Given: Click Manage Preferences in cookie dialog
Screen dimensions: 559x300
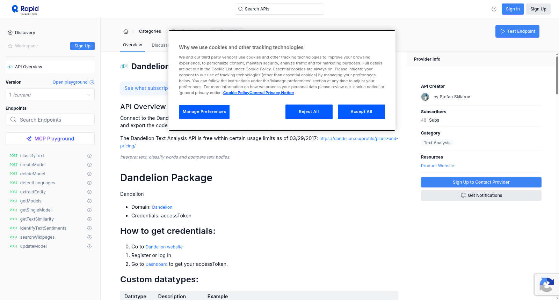Looking at the screenshot, I should click(x=204, y=112).
